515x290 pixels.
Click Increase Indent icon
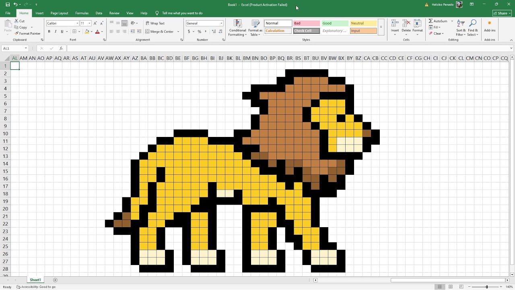tap(139, 31)
